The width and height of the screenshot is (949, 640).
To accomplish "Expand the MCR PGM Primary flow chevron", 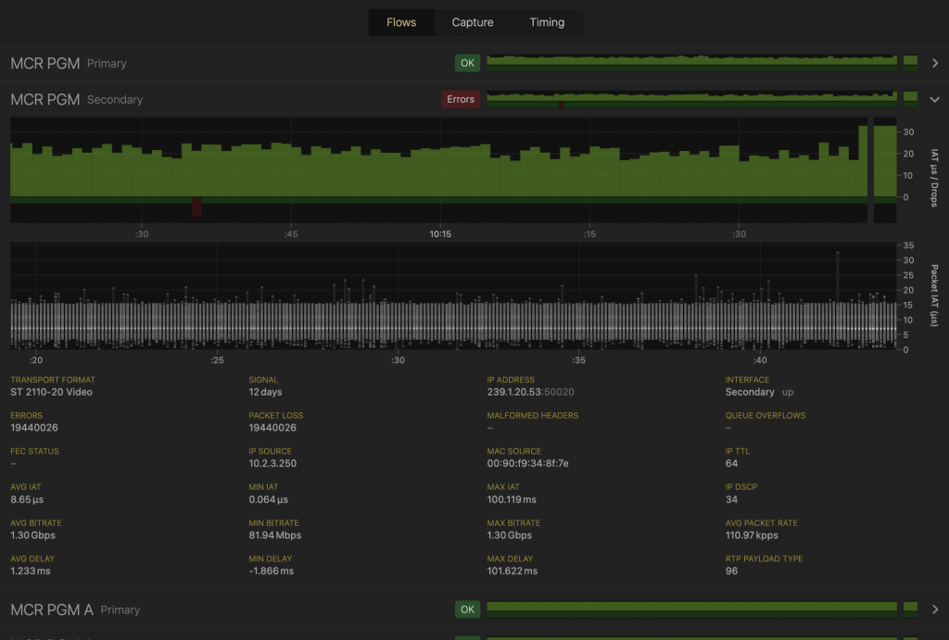I will [x=934, y=63].
